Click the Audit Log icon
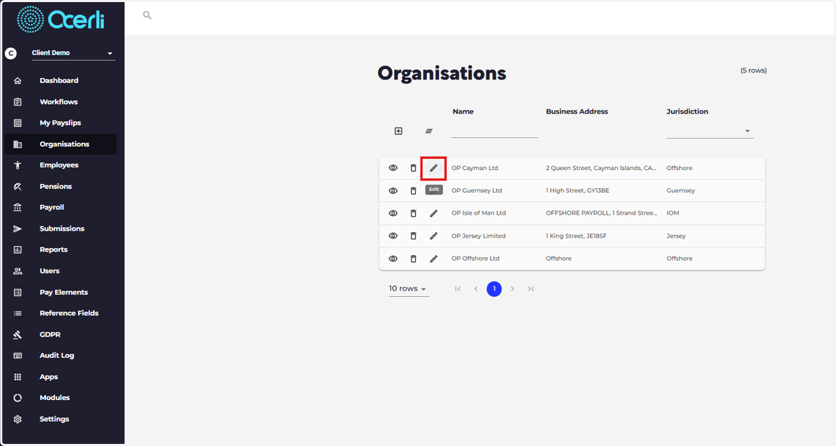836x446 pixels. coord(17,355)
